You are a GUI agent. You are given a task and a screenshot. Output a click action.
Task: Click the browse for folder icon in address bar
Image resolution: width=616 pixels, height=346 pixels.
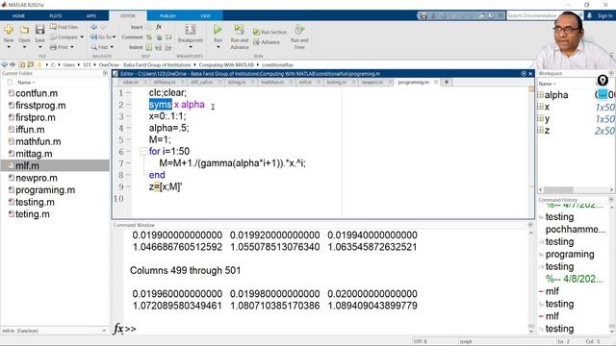coord(30,64)
